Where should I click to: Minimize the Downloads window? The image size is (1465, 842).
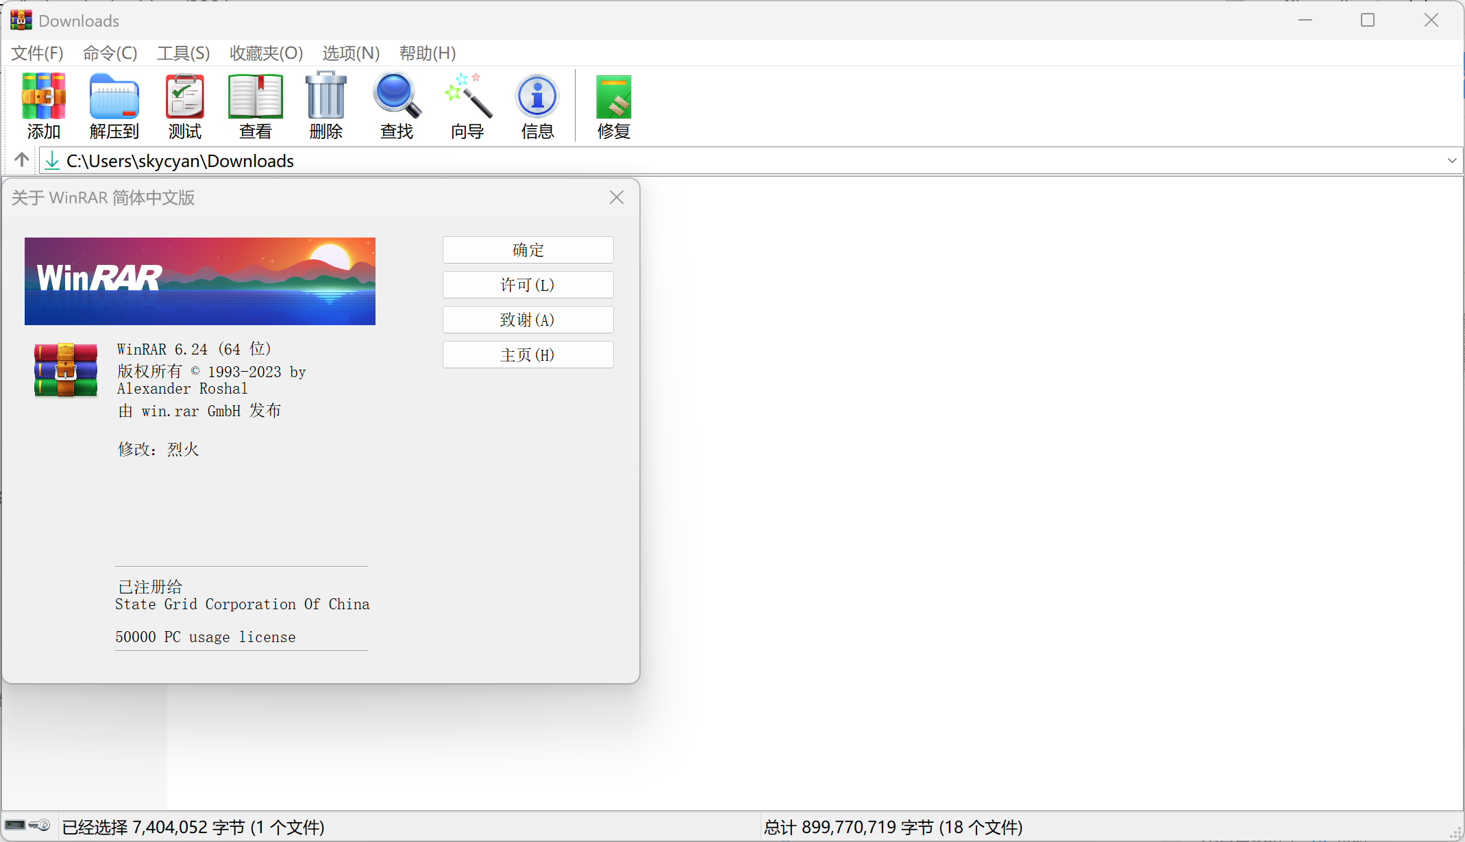tap(1305, 20)
